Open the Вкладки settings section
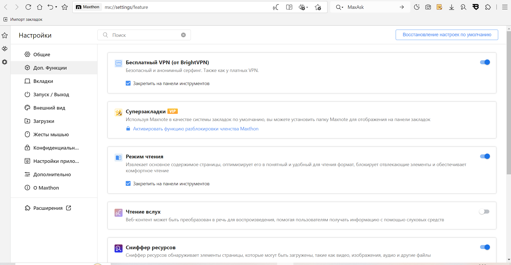This screenshot has width=511, height=265. point(54,81)
